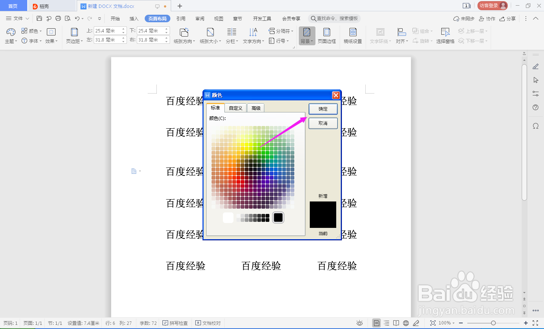Viewport: 544px width, 329px height.
Task: Click the 纸张大小 paper size icon
Action: 210,32
